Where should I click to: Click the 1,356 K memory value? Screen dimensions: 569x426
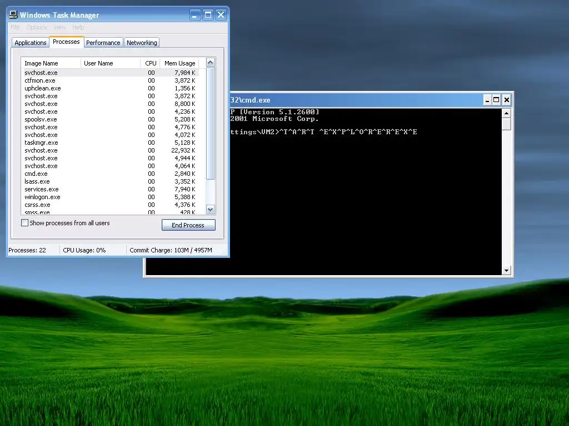click(184, 88)
